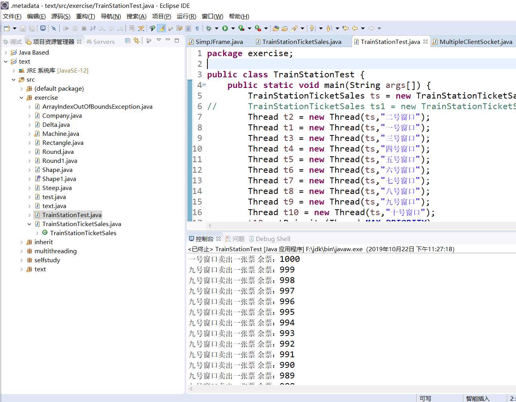Click the Step Return debug icon
516x402 pixels.
(x=120, y=28)
